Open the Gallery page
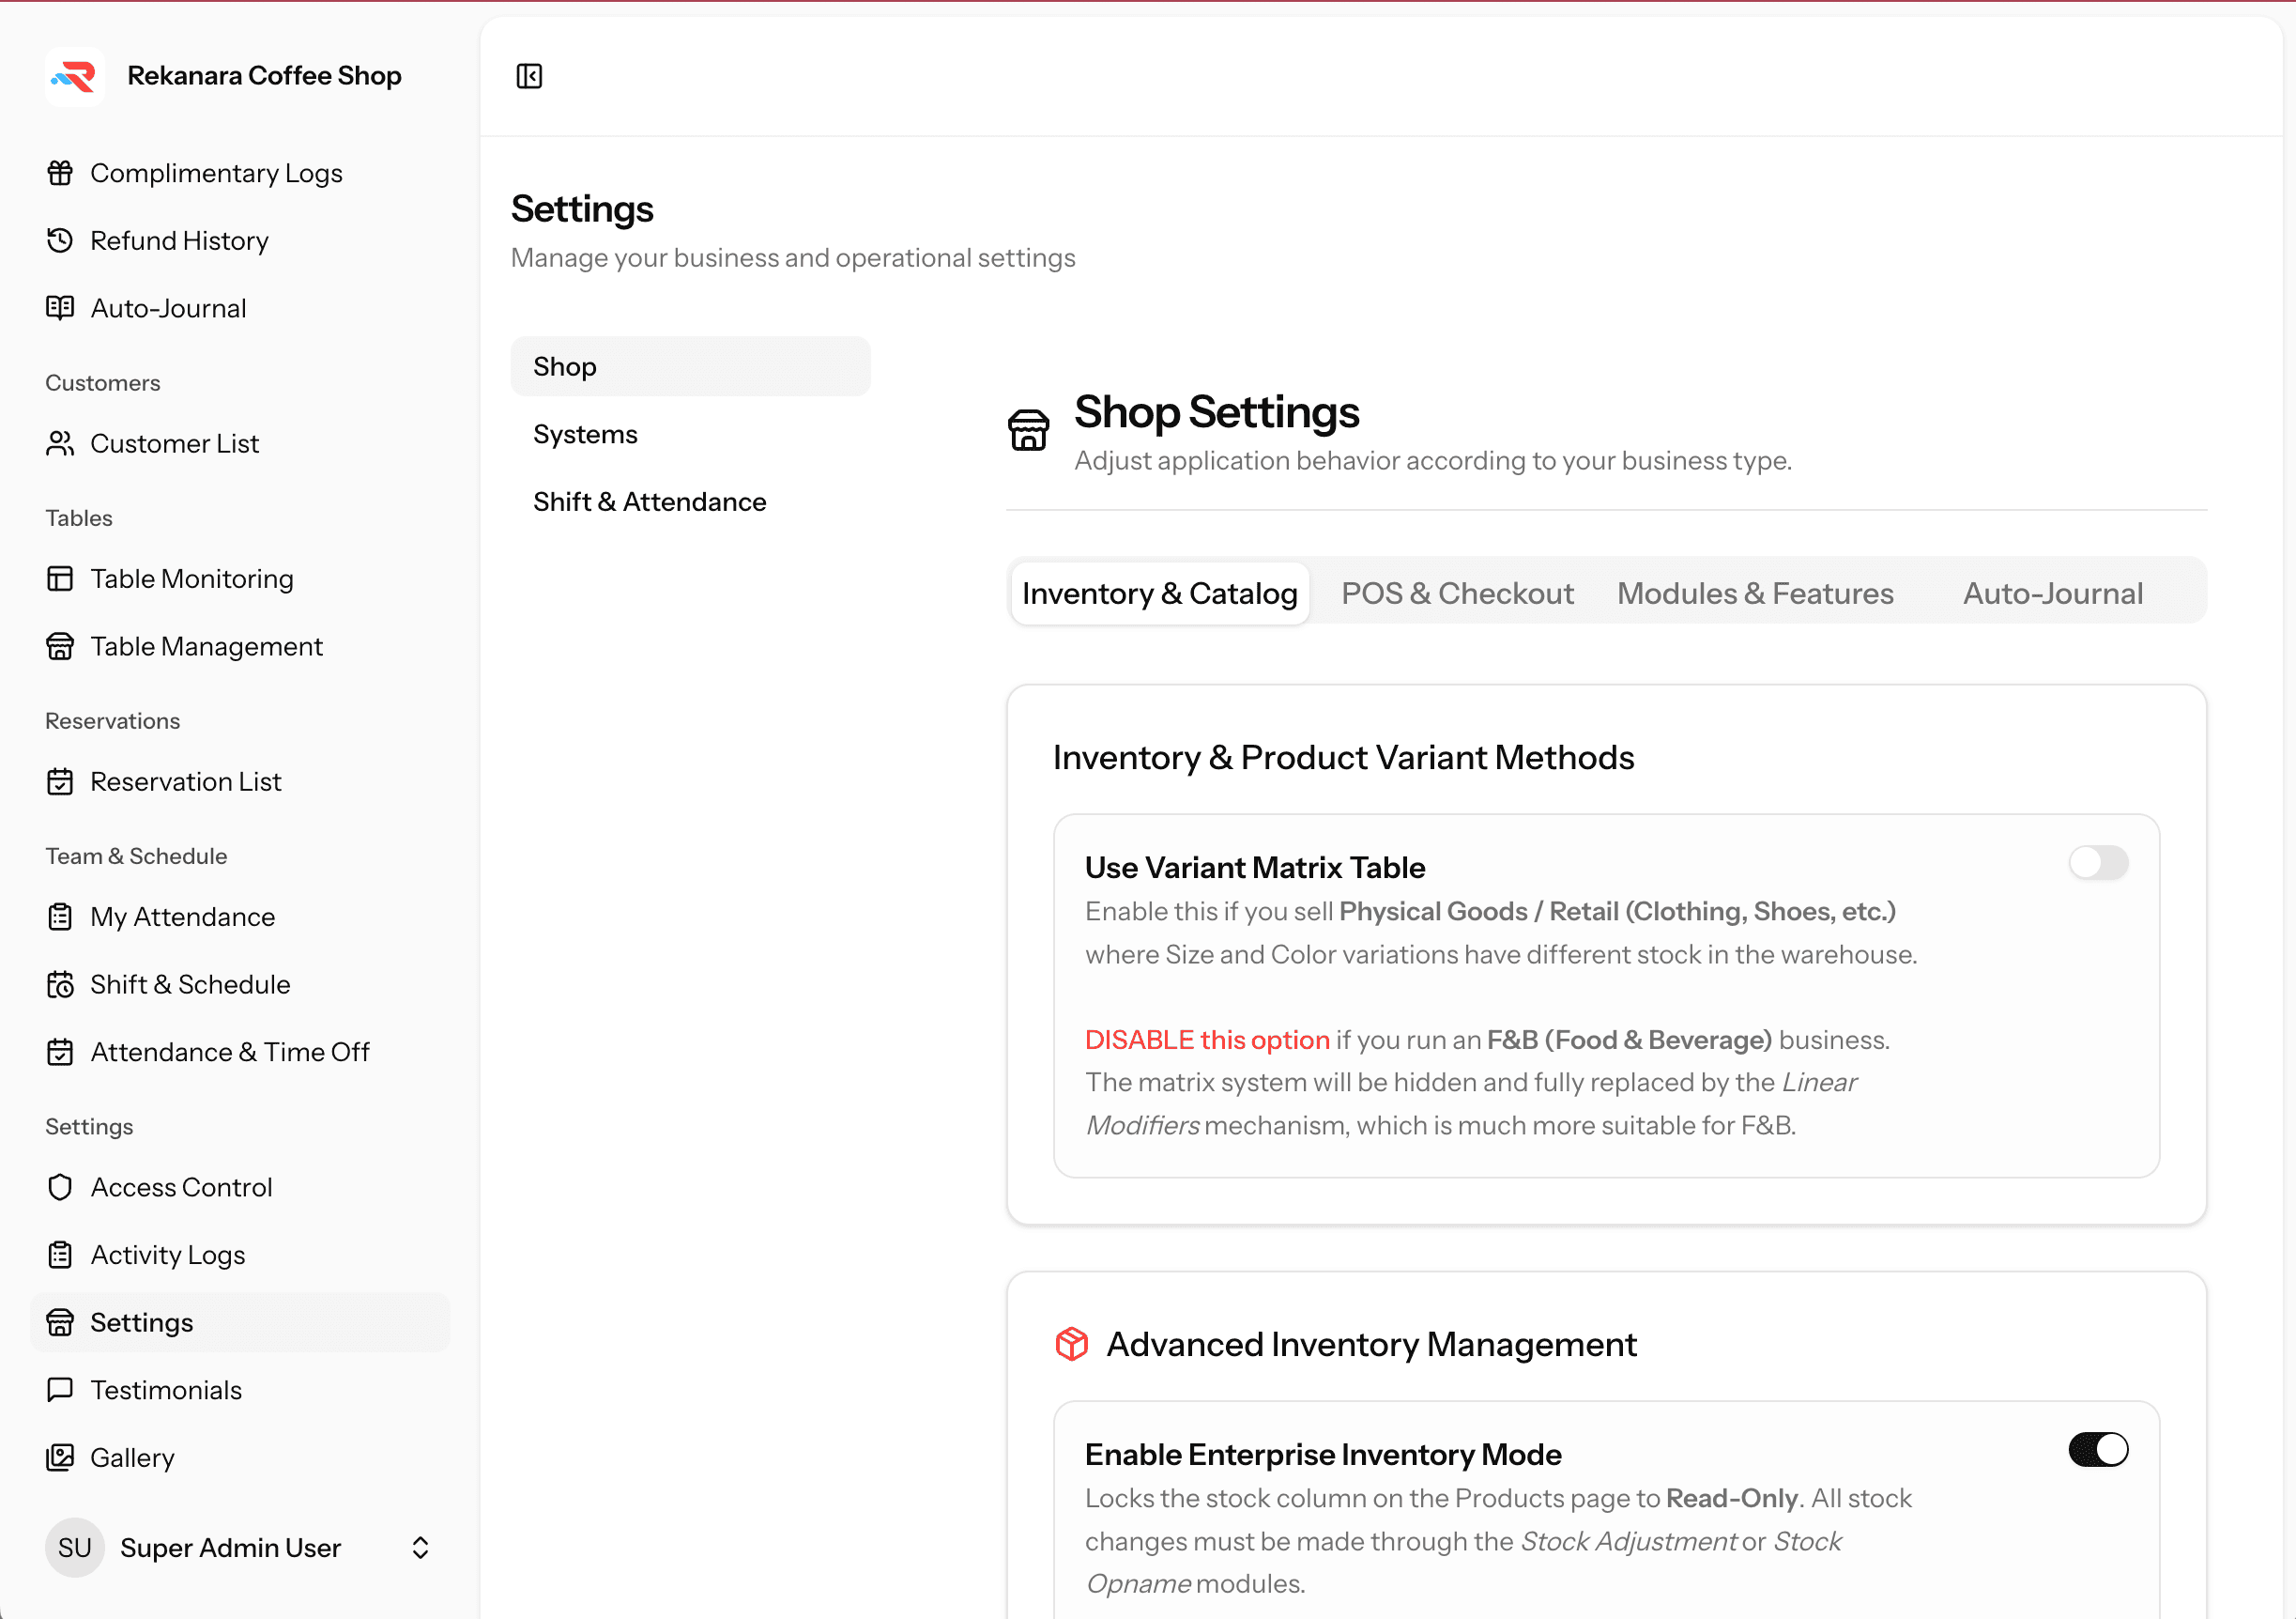The image size is (2296, 1619). 240,1457
